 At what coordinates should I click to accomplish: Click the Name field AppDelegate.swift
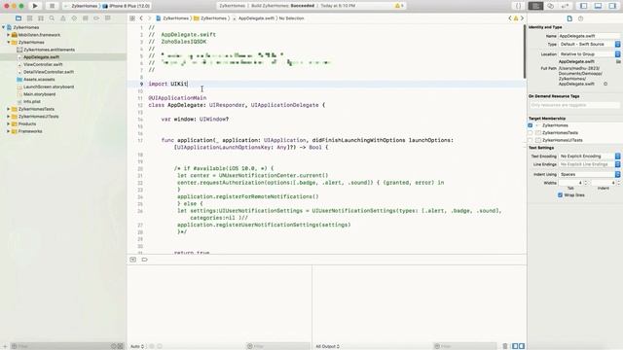pos(589,36)
